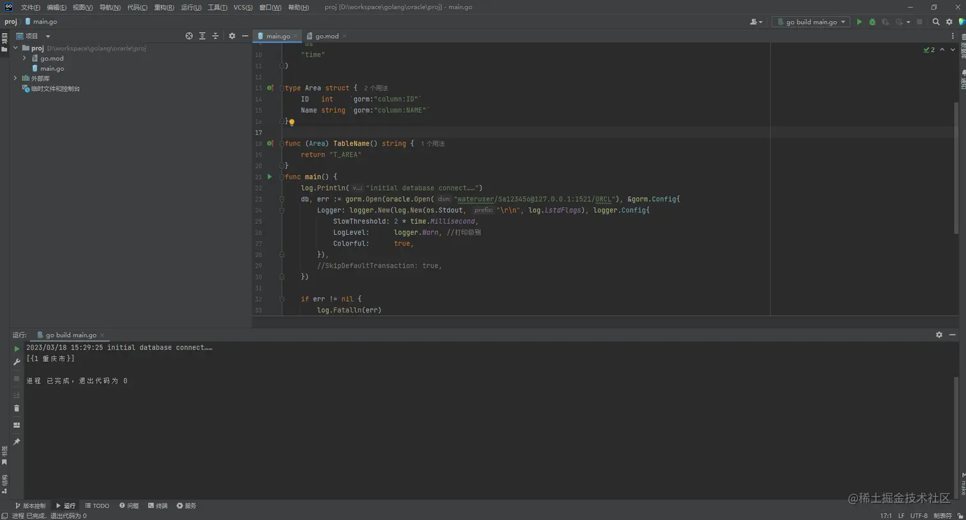Fold the Area struct block
The height and width of the screenshot is (520, 966).
pyautogui.click(x=281, y=88)
